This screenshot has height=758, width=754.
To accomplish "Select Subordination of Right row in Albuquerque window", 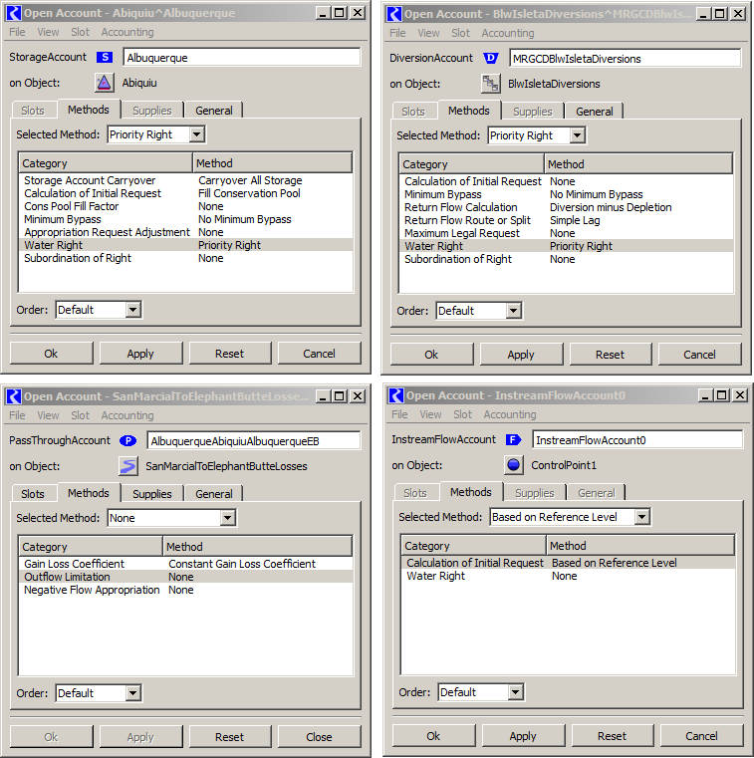I will click(x=186, y=258).
